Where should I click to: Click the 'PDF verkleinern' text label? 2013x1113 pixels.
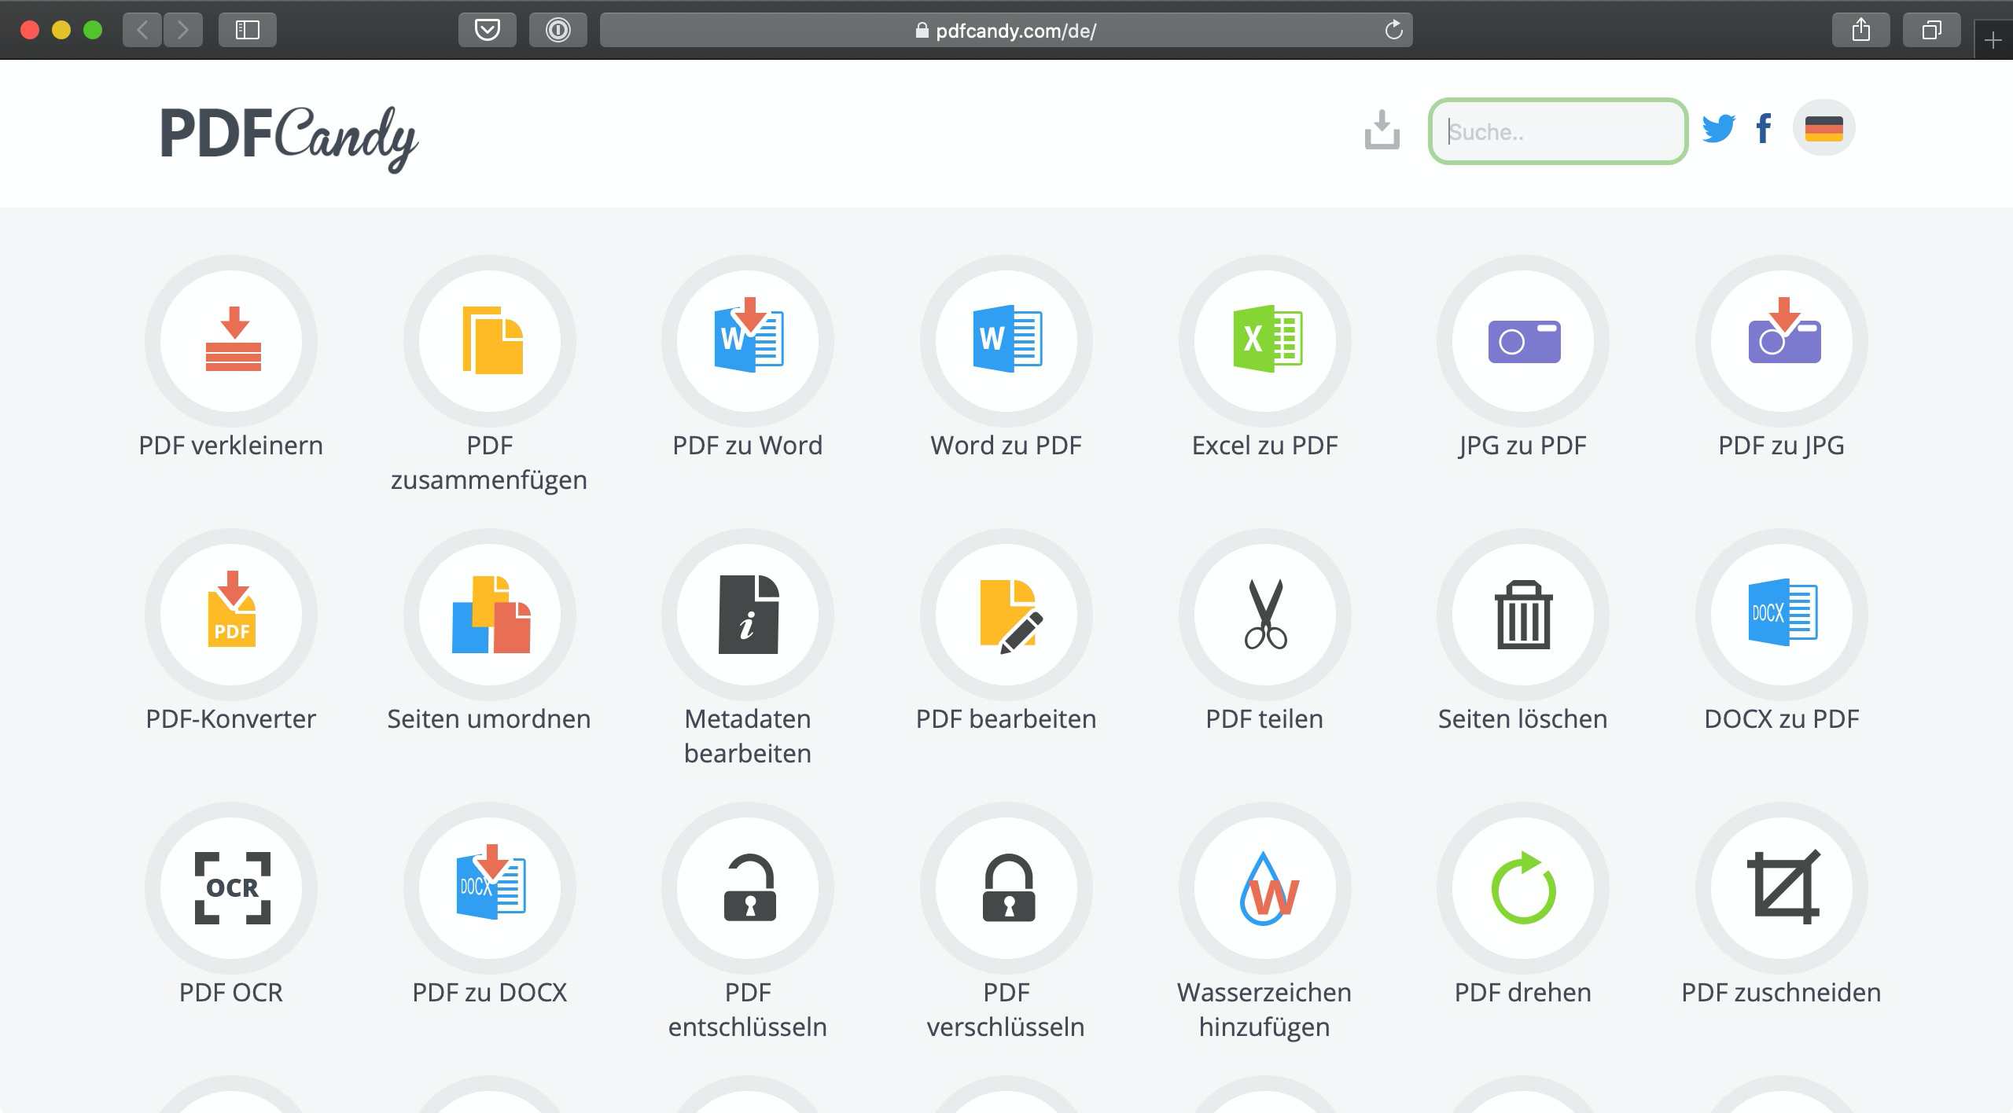[x=230, y=445]
